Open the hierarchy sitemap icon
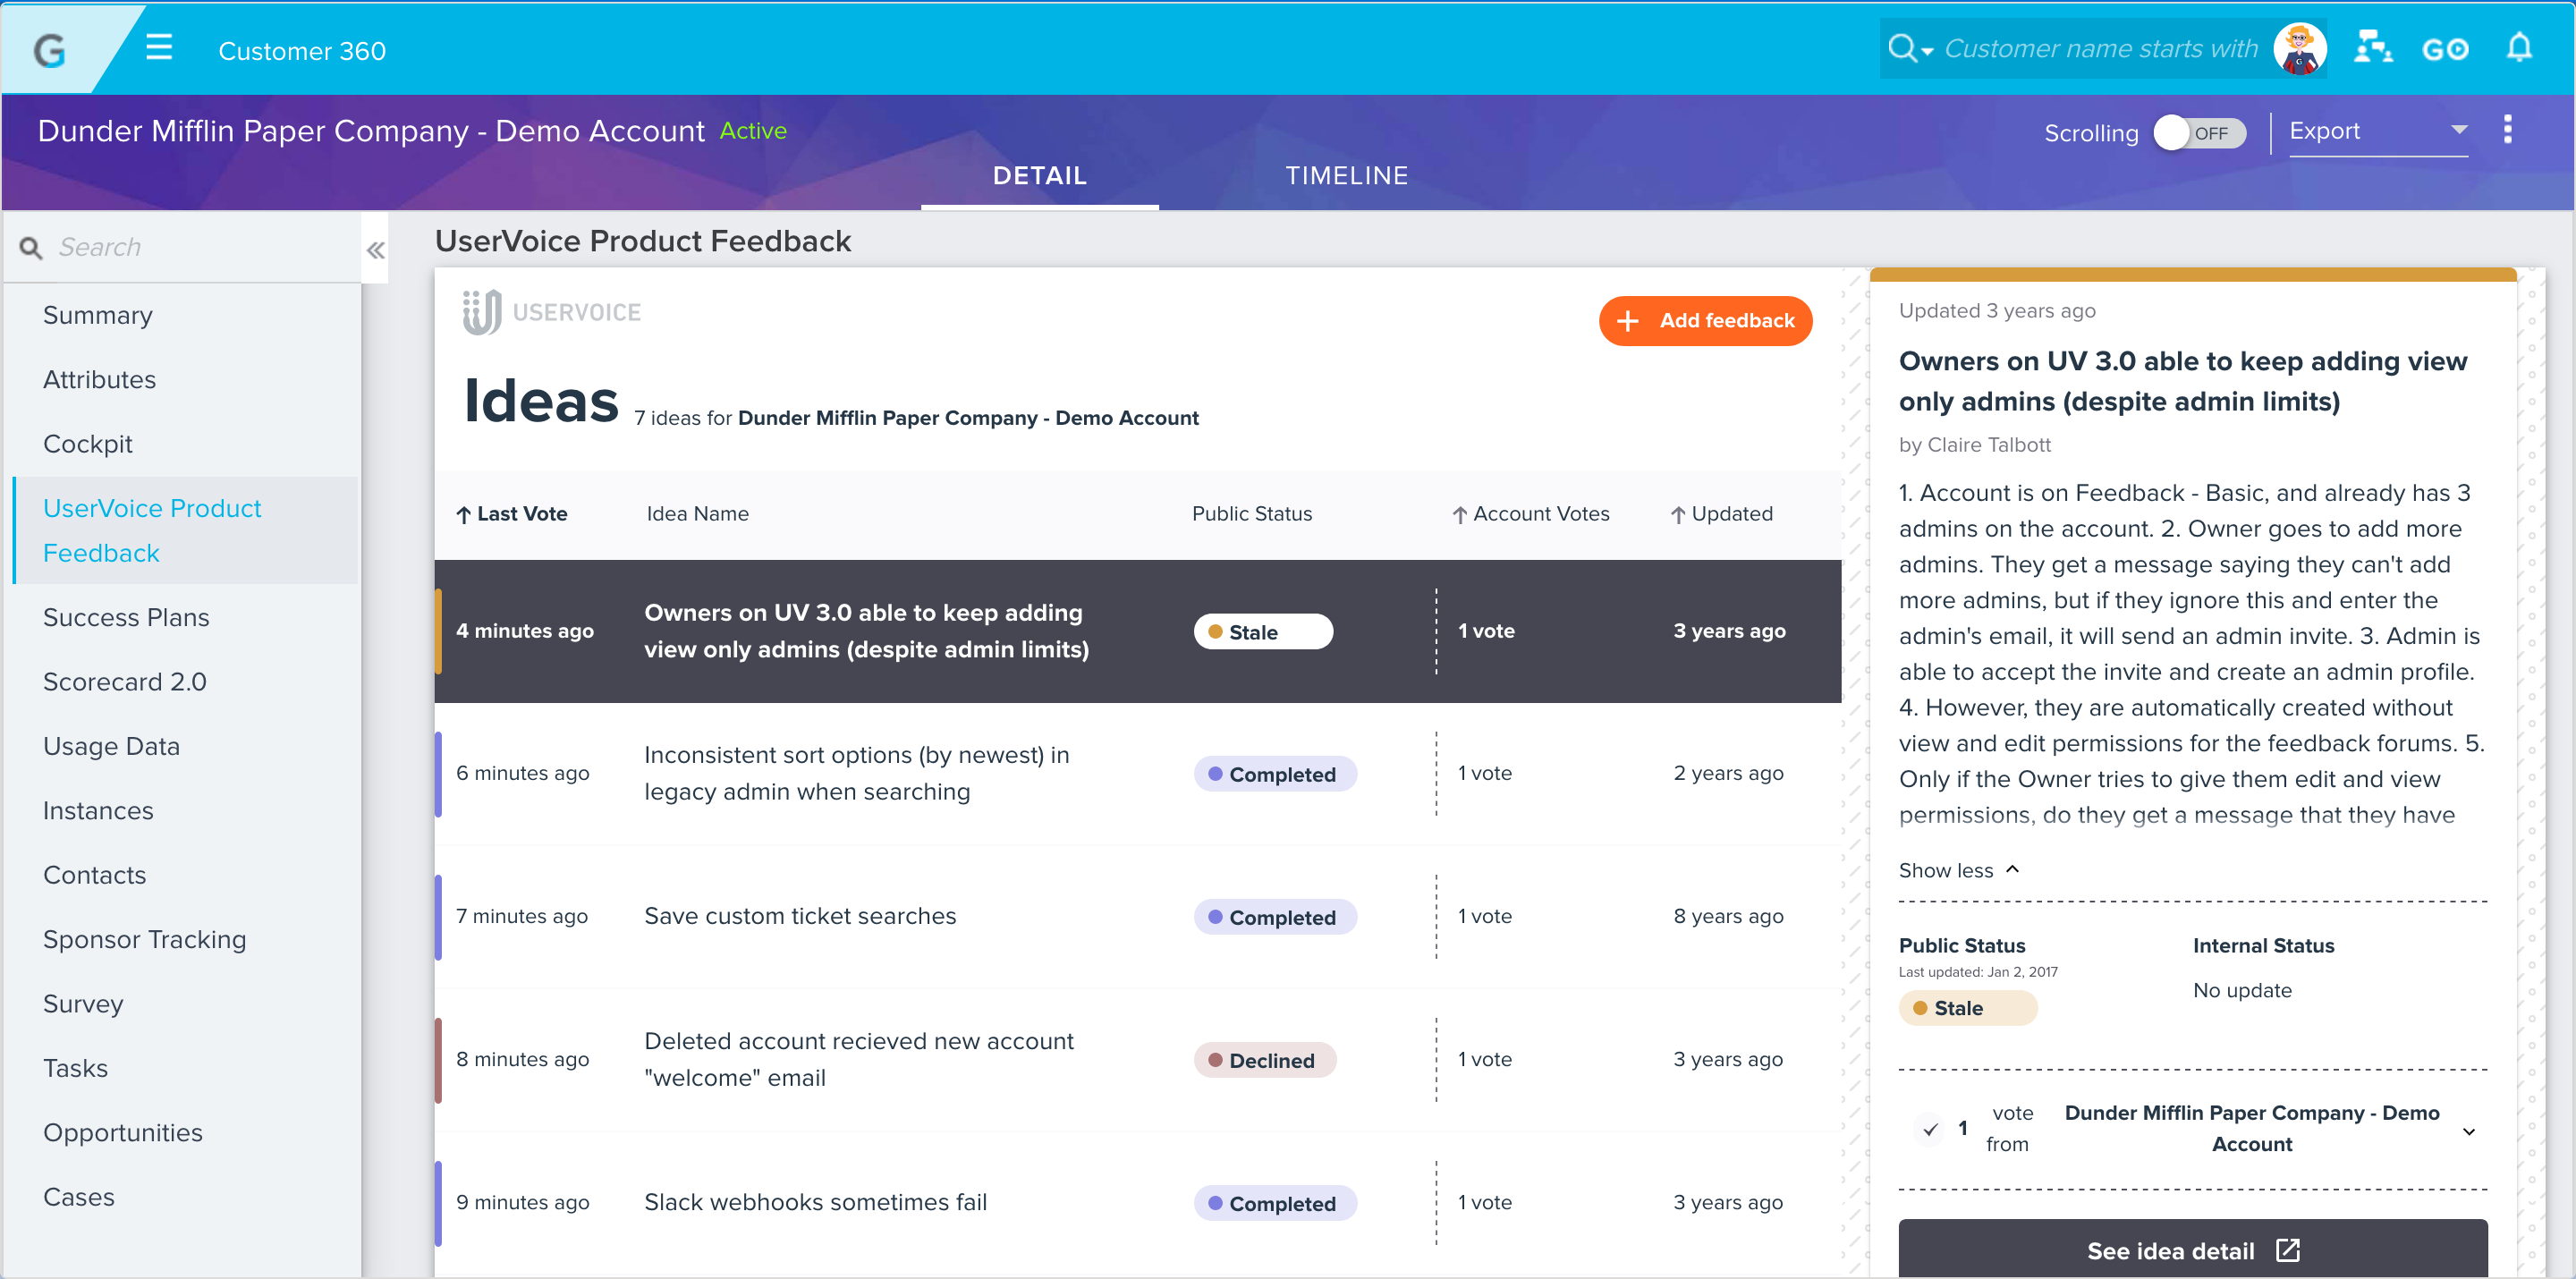The width and height of the screenshot is (2576, 1279). 2373,48
